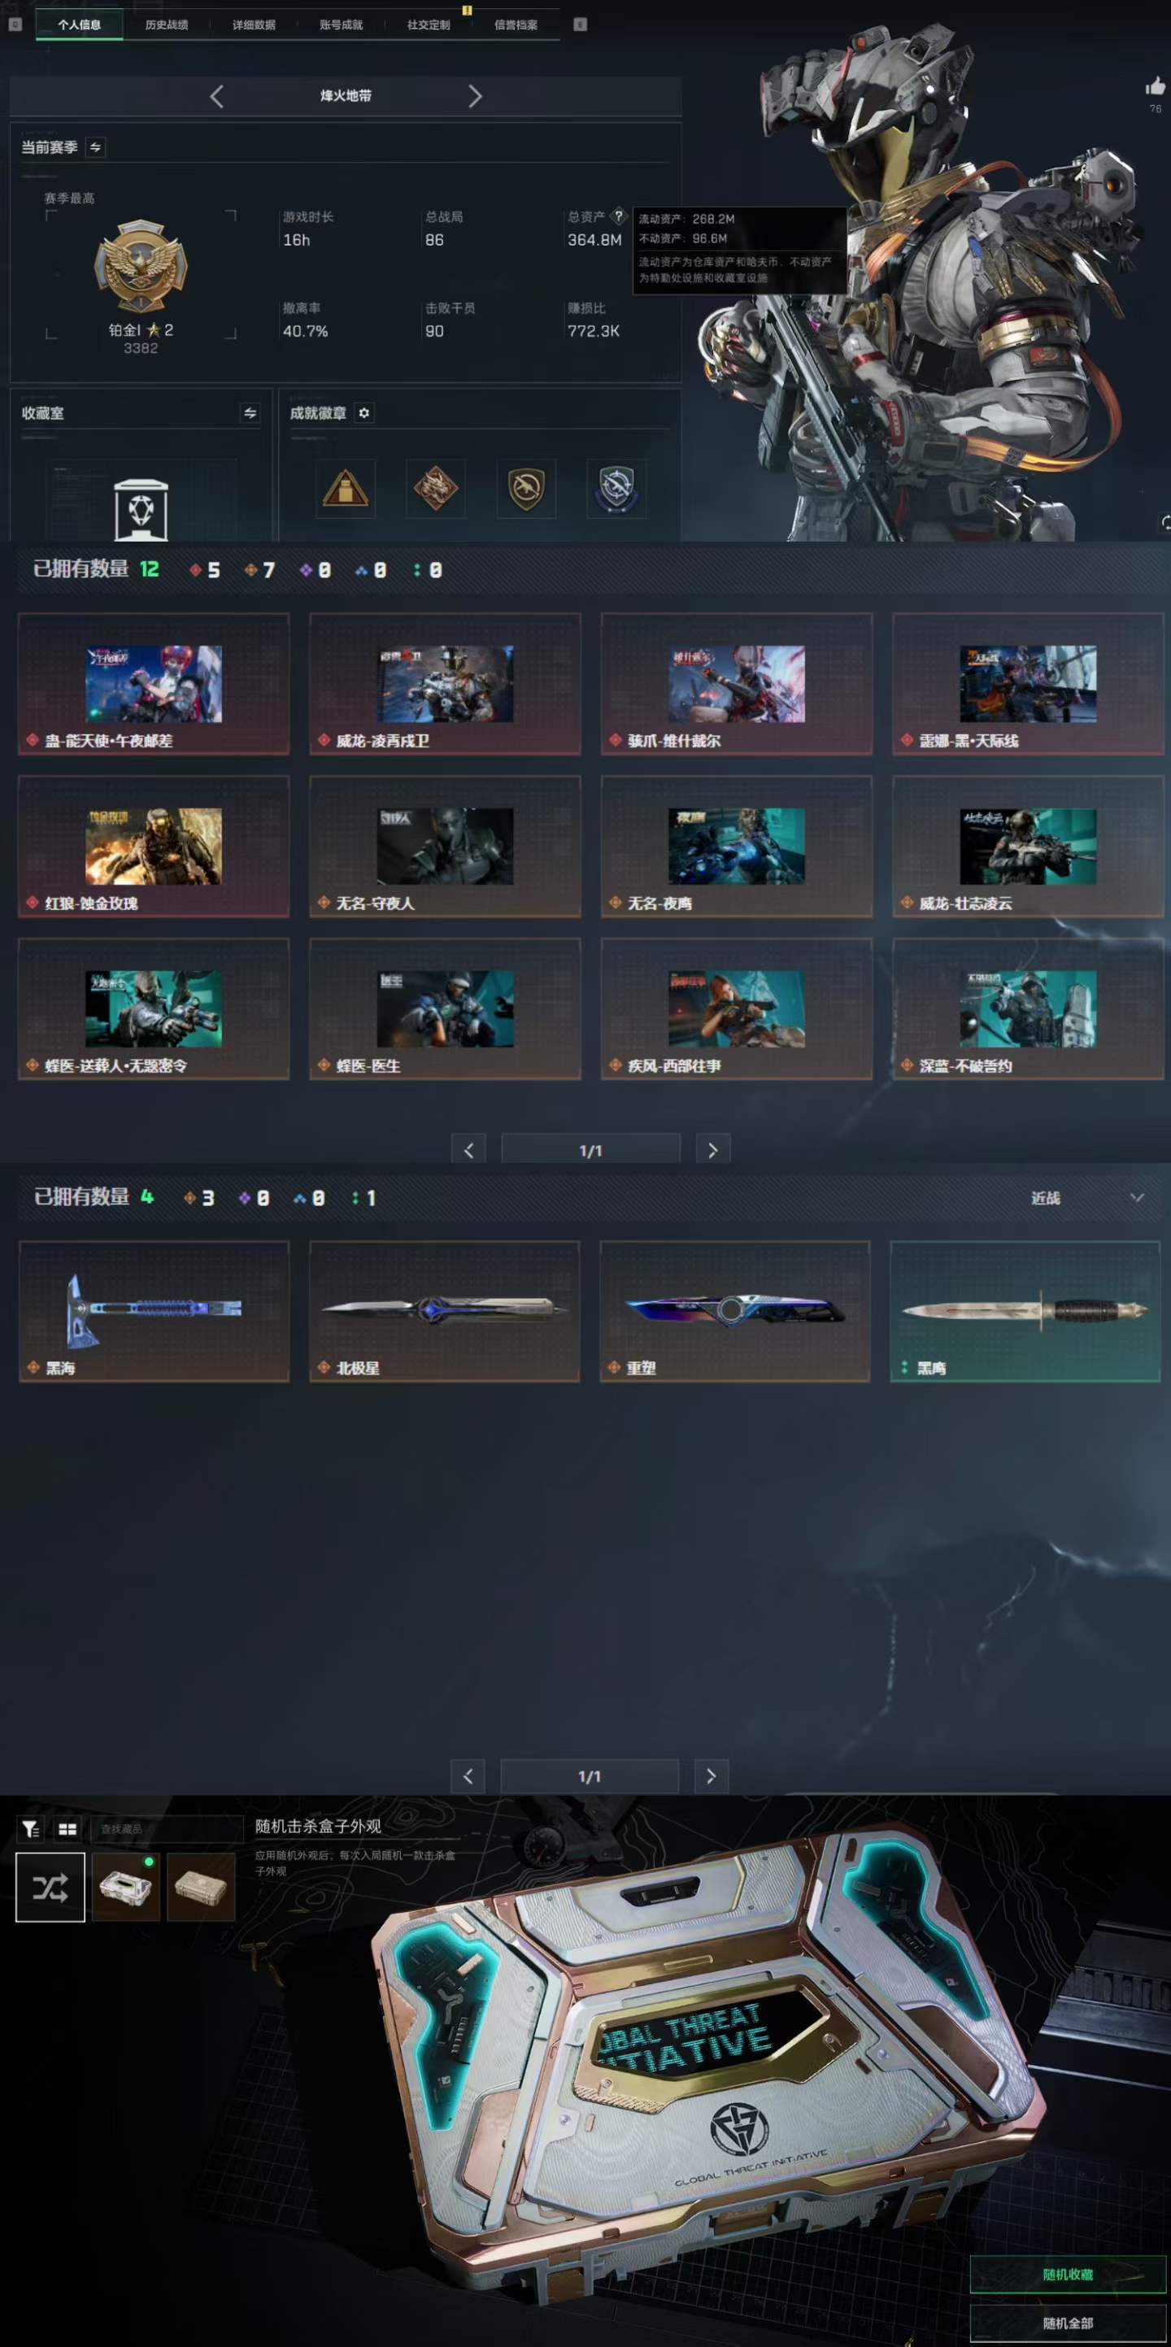Viewport: 1171px width, 2347px height.
Task: Go to next page of operator skins
Action: click(x=712, y=1150)
